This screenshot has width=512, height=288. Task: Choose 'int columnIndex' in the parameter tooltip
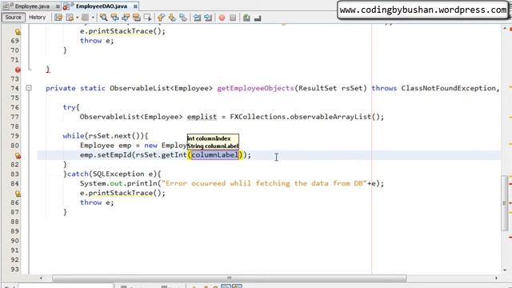209,138
